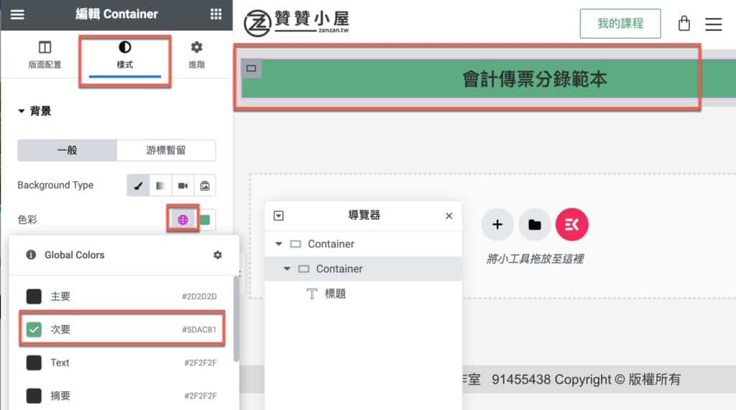Switch to the 樣式 style tab
This screenshot has height=410, width=736.
(125, 55)
